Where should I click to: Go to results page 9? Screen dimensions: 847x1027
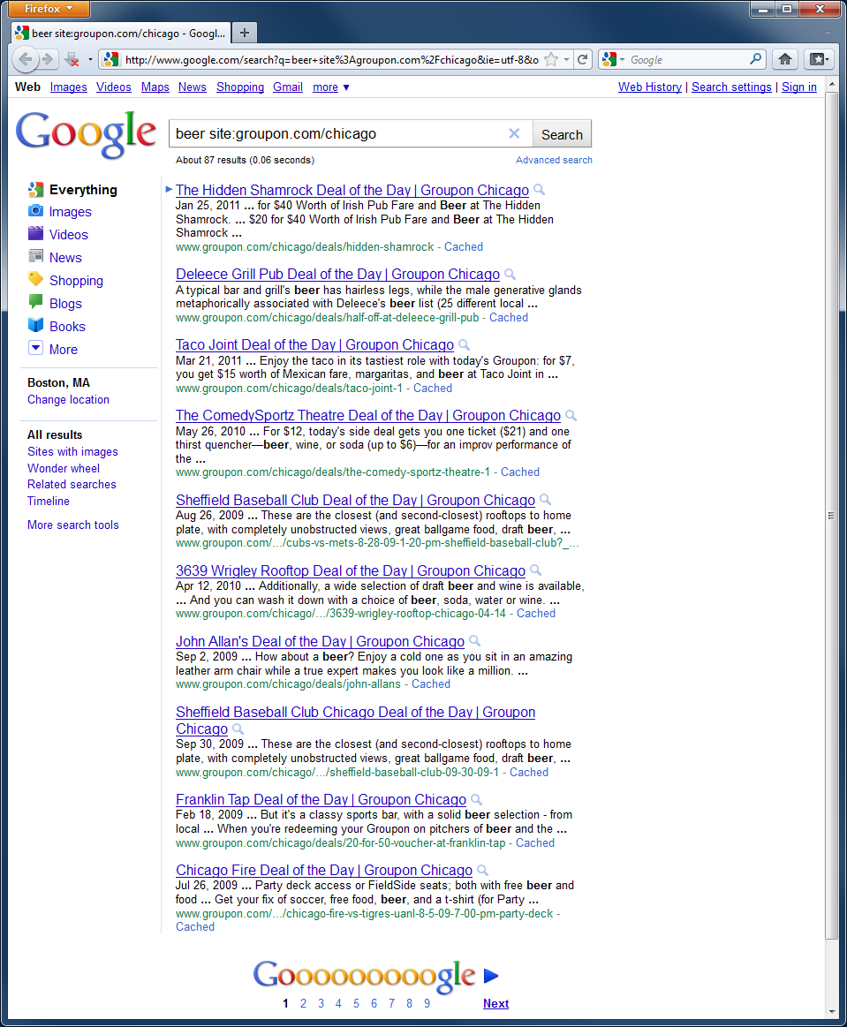click(x=427, y=1003)
